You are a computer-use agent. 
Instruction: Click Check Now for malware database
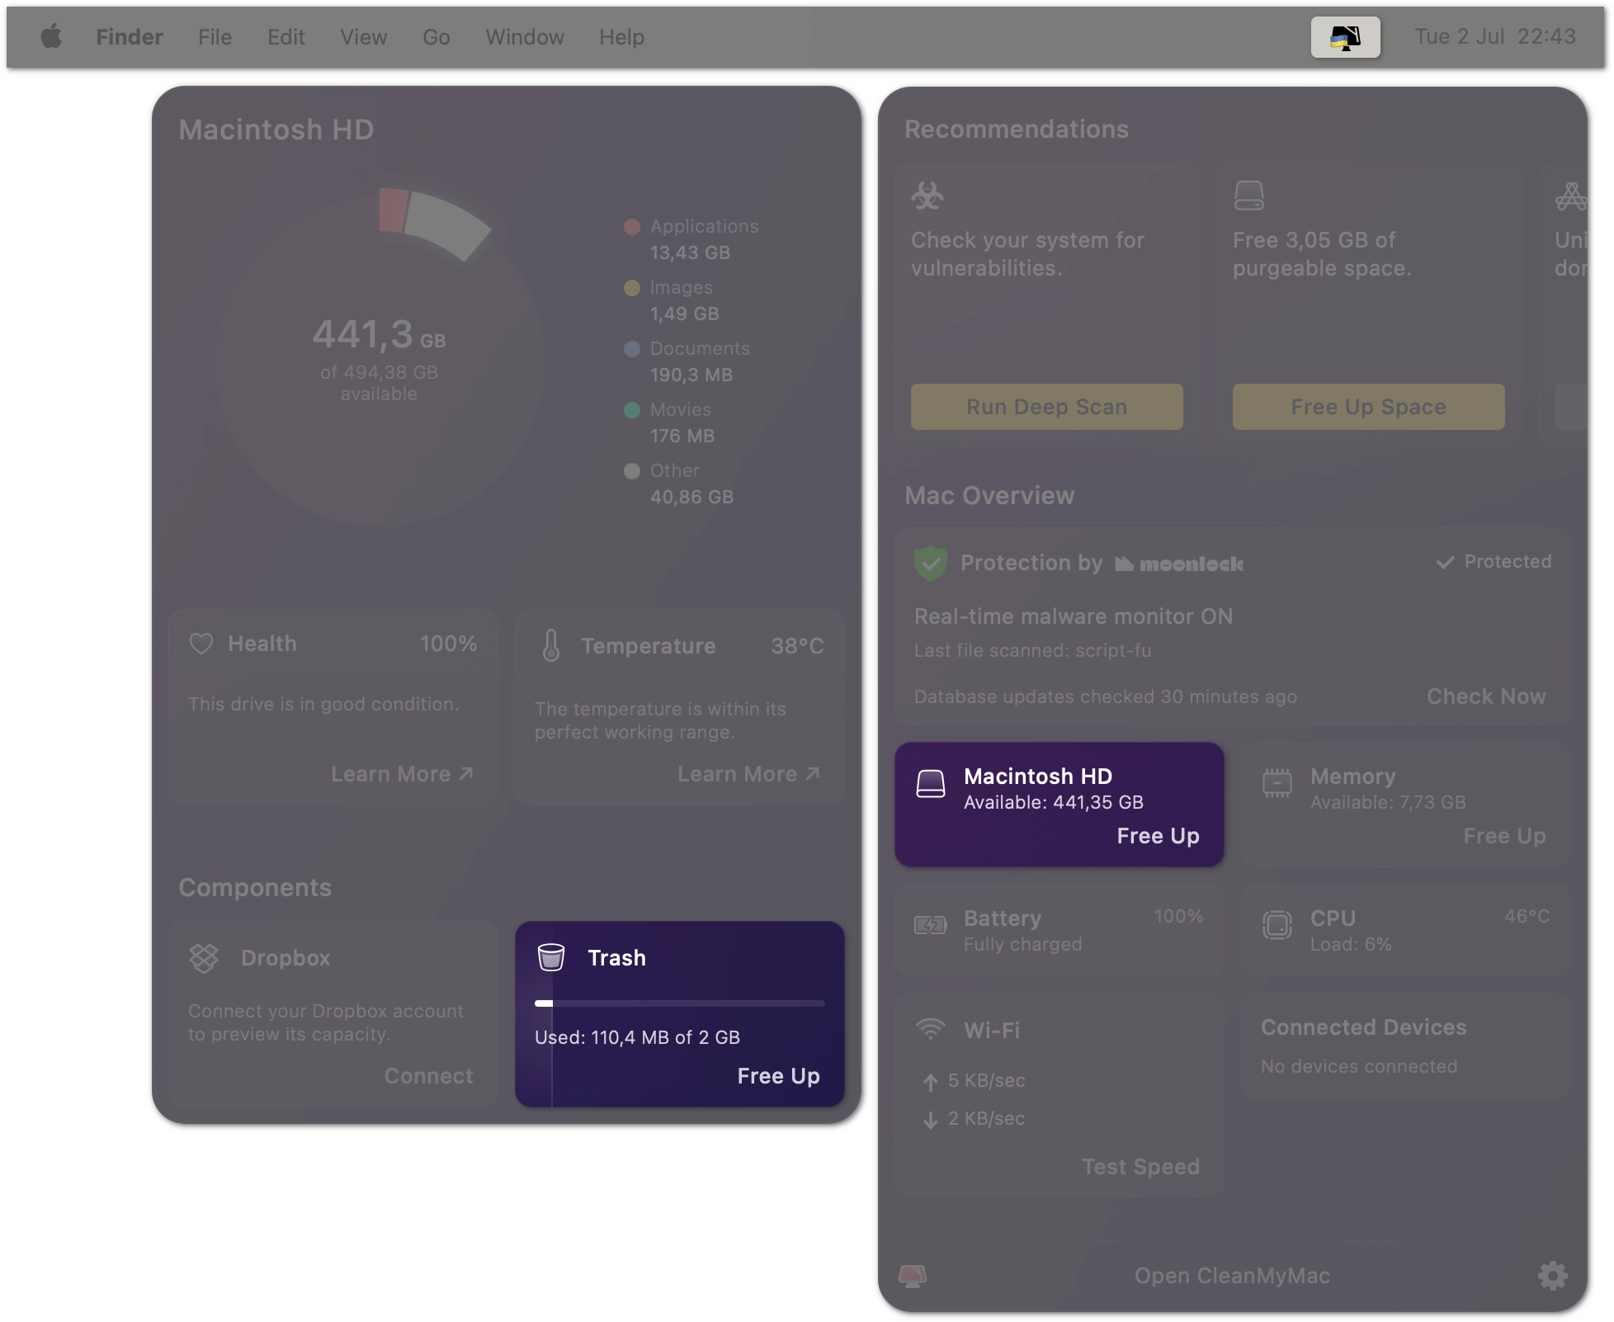coord(1487,696)
